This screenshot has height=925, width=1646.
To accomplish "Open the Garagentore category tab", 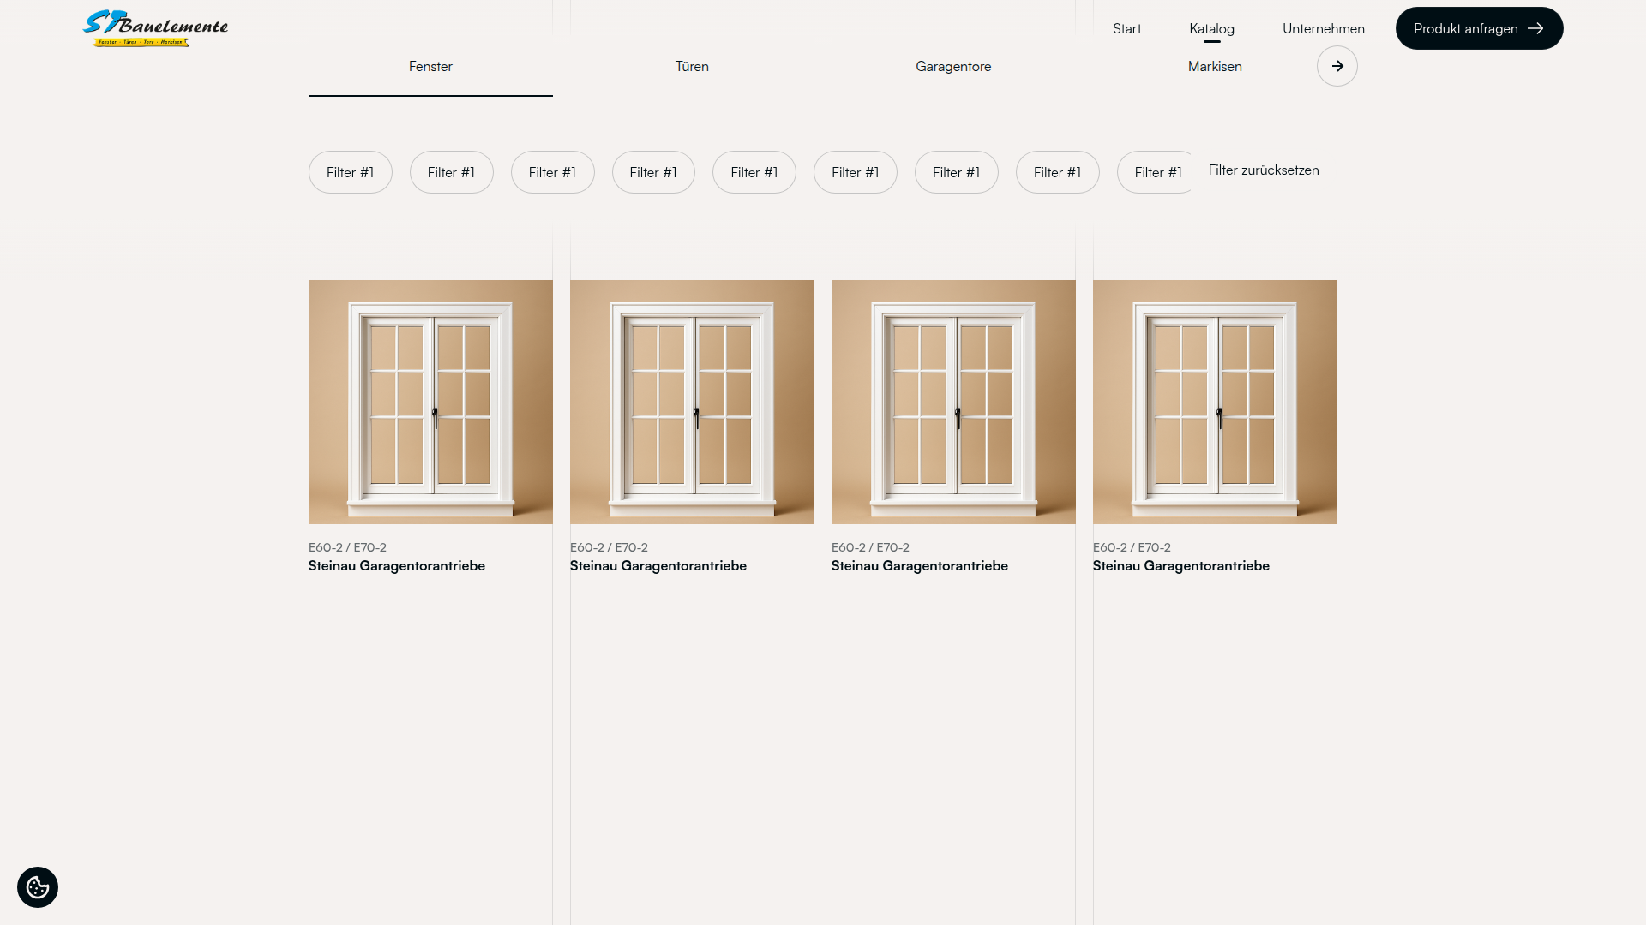I will [x=953, y=66].
